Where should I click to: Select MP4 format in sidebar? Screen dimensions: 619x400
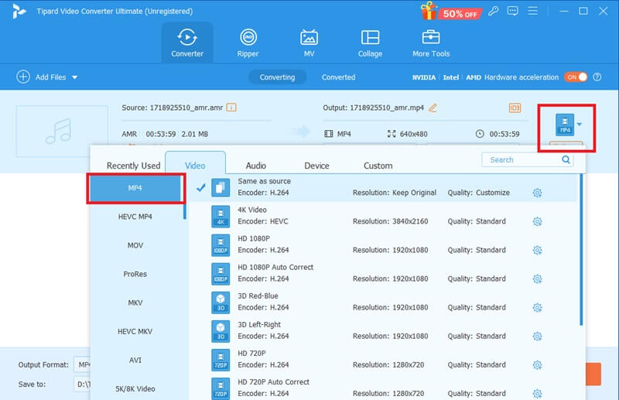tap(135, 188)
